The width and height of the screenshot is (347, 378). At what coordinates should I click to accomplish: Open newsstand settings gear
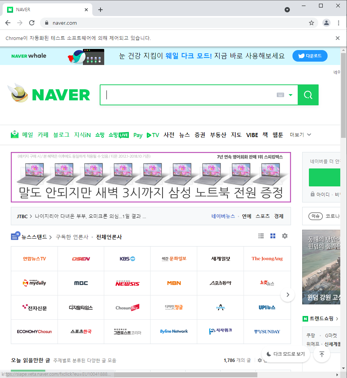tap(285, 236)
